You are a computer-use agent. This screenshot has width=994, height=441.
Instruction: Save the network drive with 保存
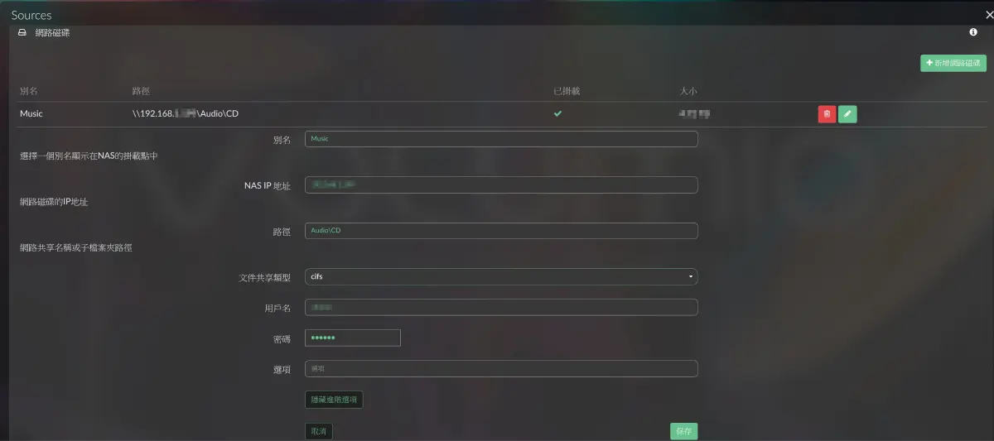tap(683, 431)
